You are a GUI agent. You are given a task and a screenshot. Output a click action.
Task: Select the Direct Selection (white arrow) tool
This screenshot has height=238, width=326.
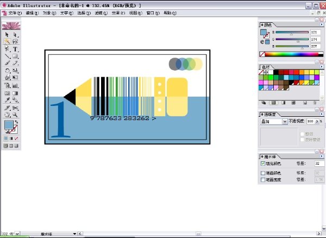(x=15, y=34)
